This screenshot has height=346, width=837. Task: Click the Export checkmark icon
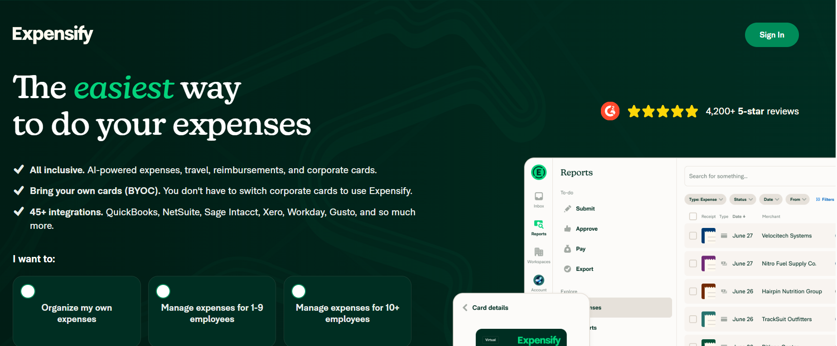click(567, 269)
